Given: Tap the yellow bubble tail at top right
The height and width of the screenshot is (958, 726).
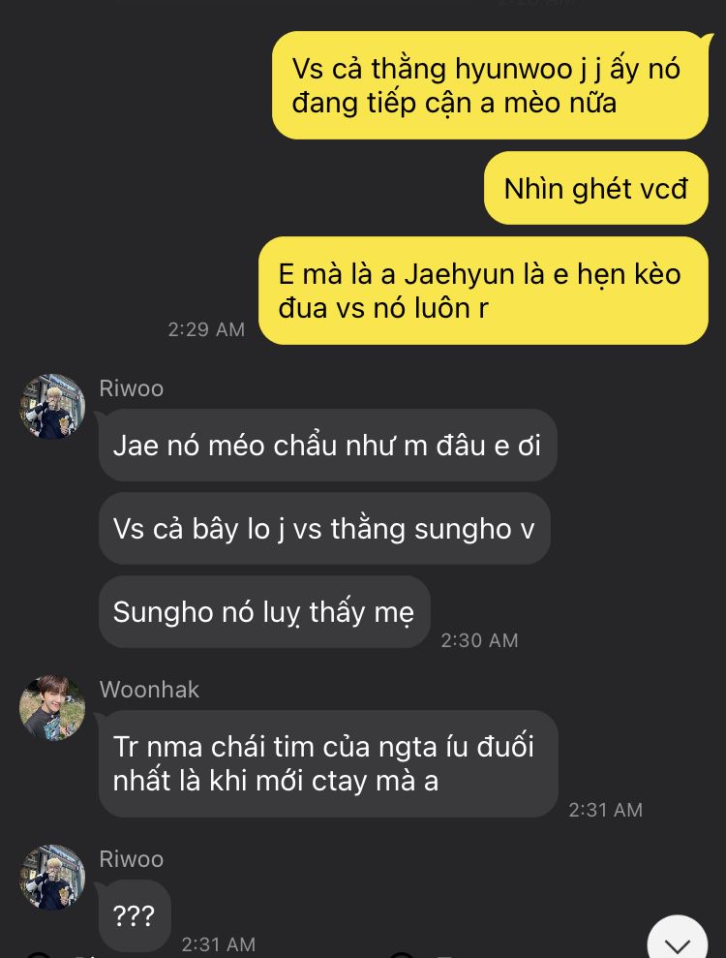Looking at the screenshot, I should (707, 40).
